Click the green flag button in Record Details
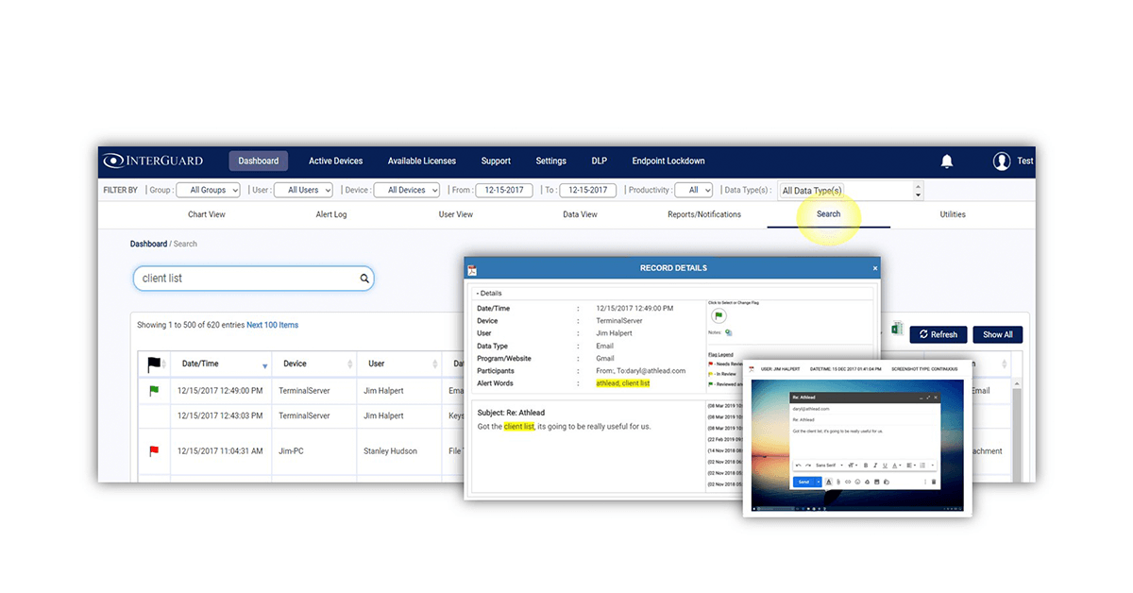Image resolution: width=1133 pixels, height=593 pixels. point(718,315)
